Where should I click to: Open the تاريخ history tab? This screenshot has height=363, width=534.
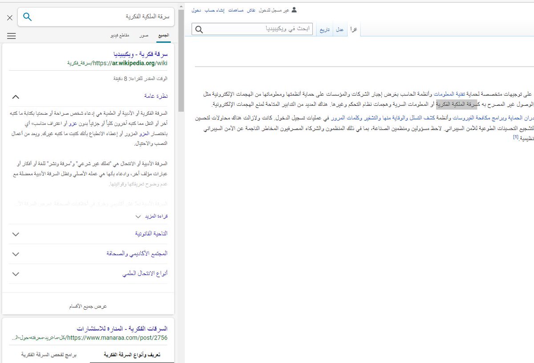[x=325, y=29]
